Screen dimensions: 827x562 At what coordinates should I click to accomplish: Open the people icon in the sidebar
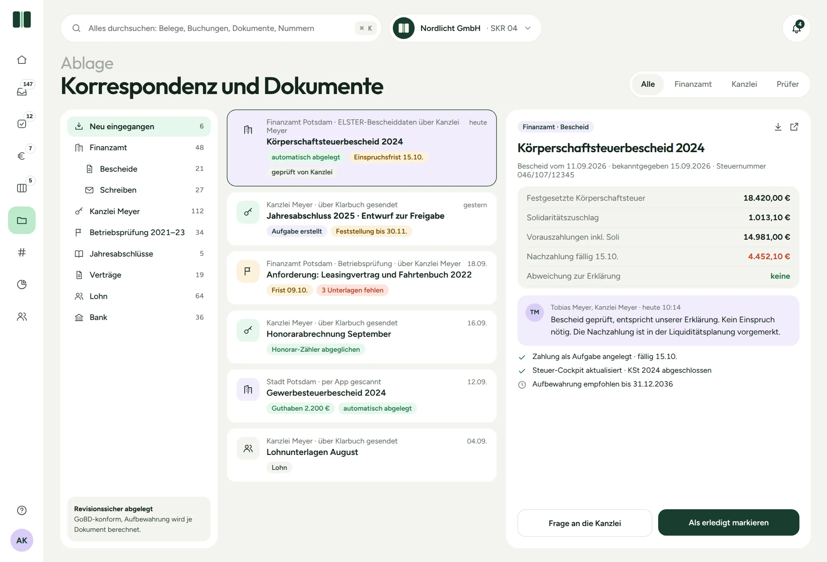[22, 317]
